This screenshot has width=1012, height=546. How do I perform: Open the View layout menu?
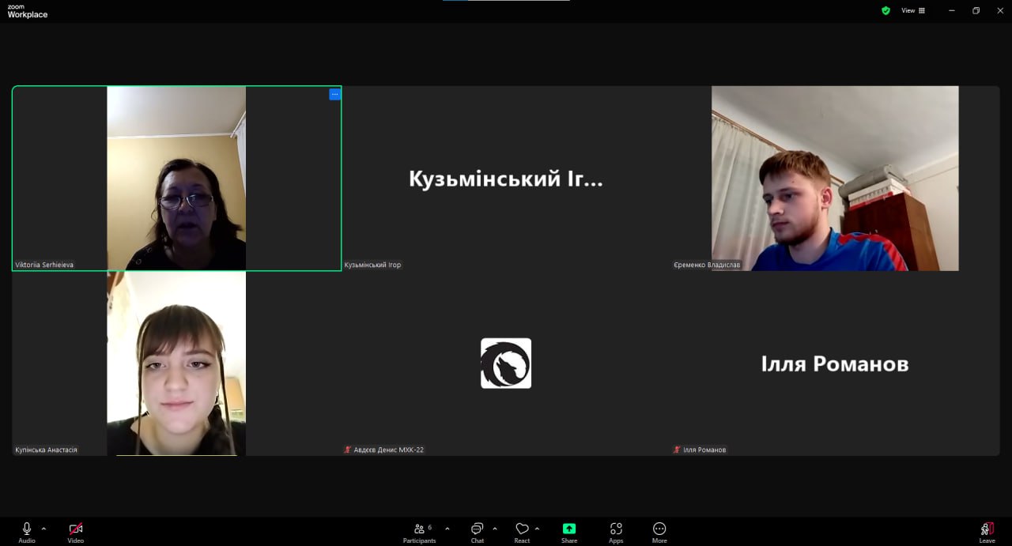[x=913, y=10]
